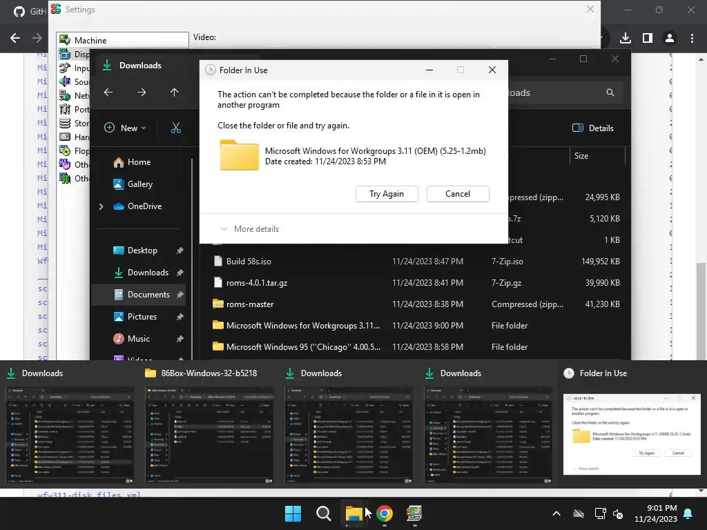Click File Explorer taskbar icon
This screenshot has width=707, height=530.
tap(354, 513)
